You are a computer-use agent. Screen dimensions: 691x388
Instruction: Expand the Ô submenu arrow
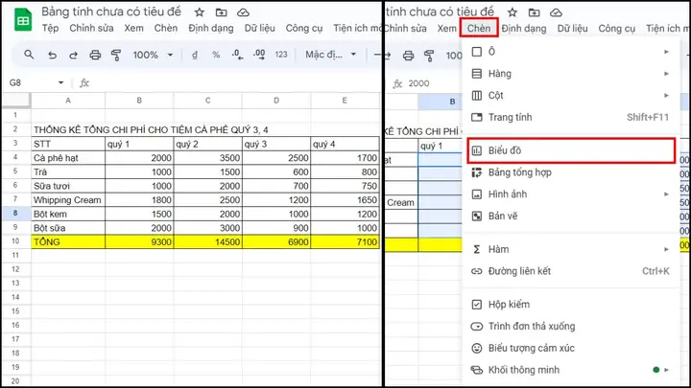666,52
